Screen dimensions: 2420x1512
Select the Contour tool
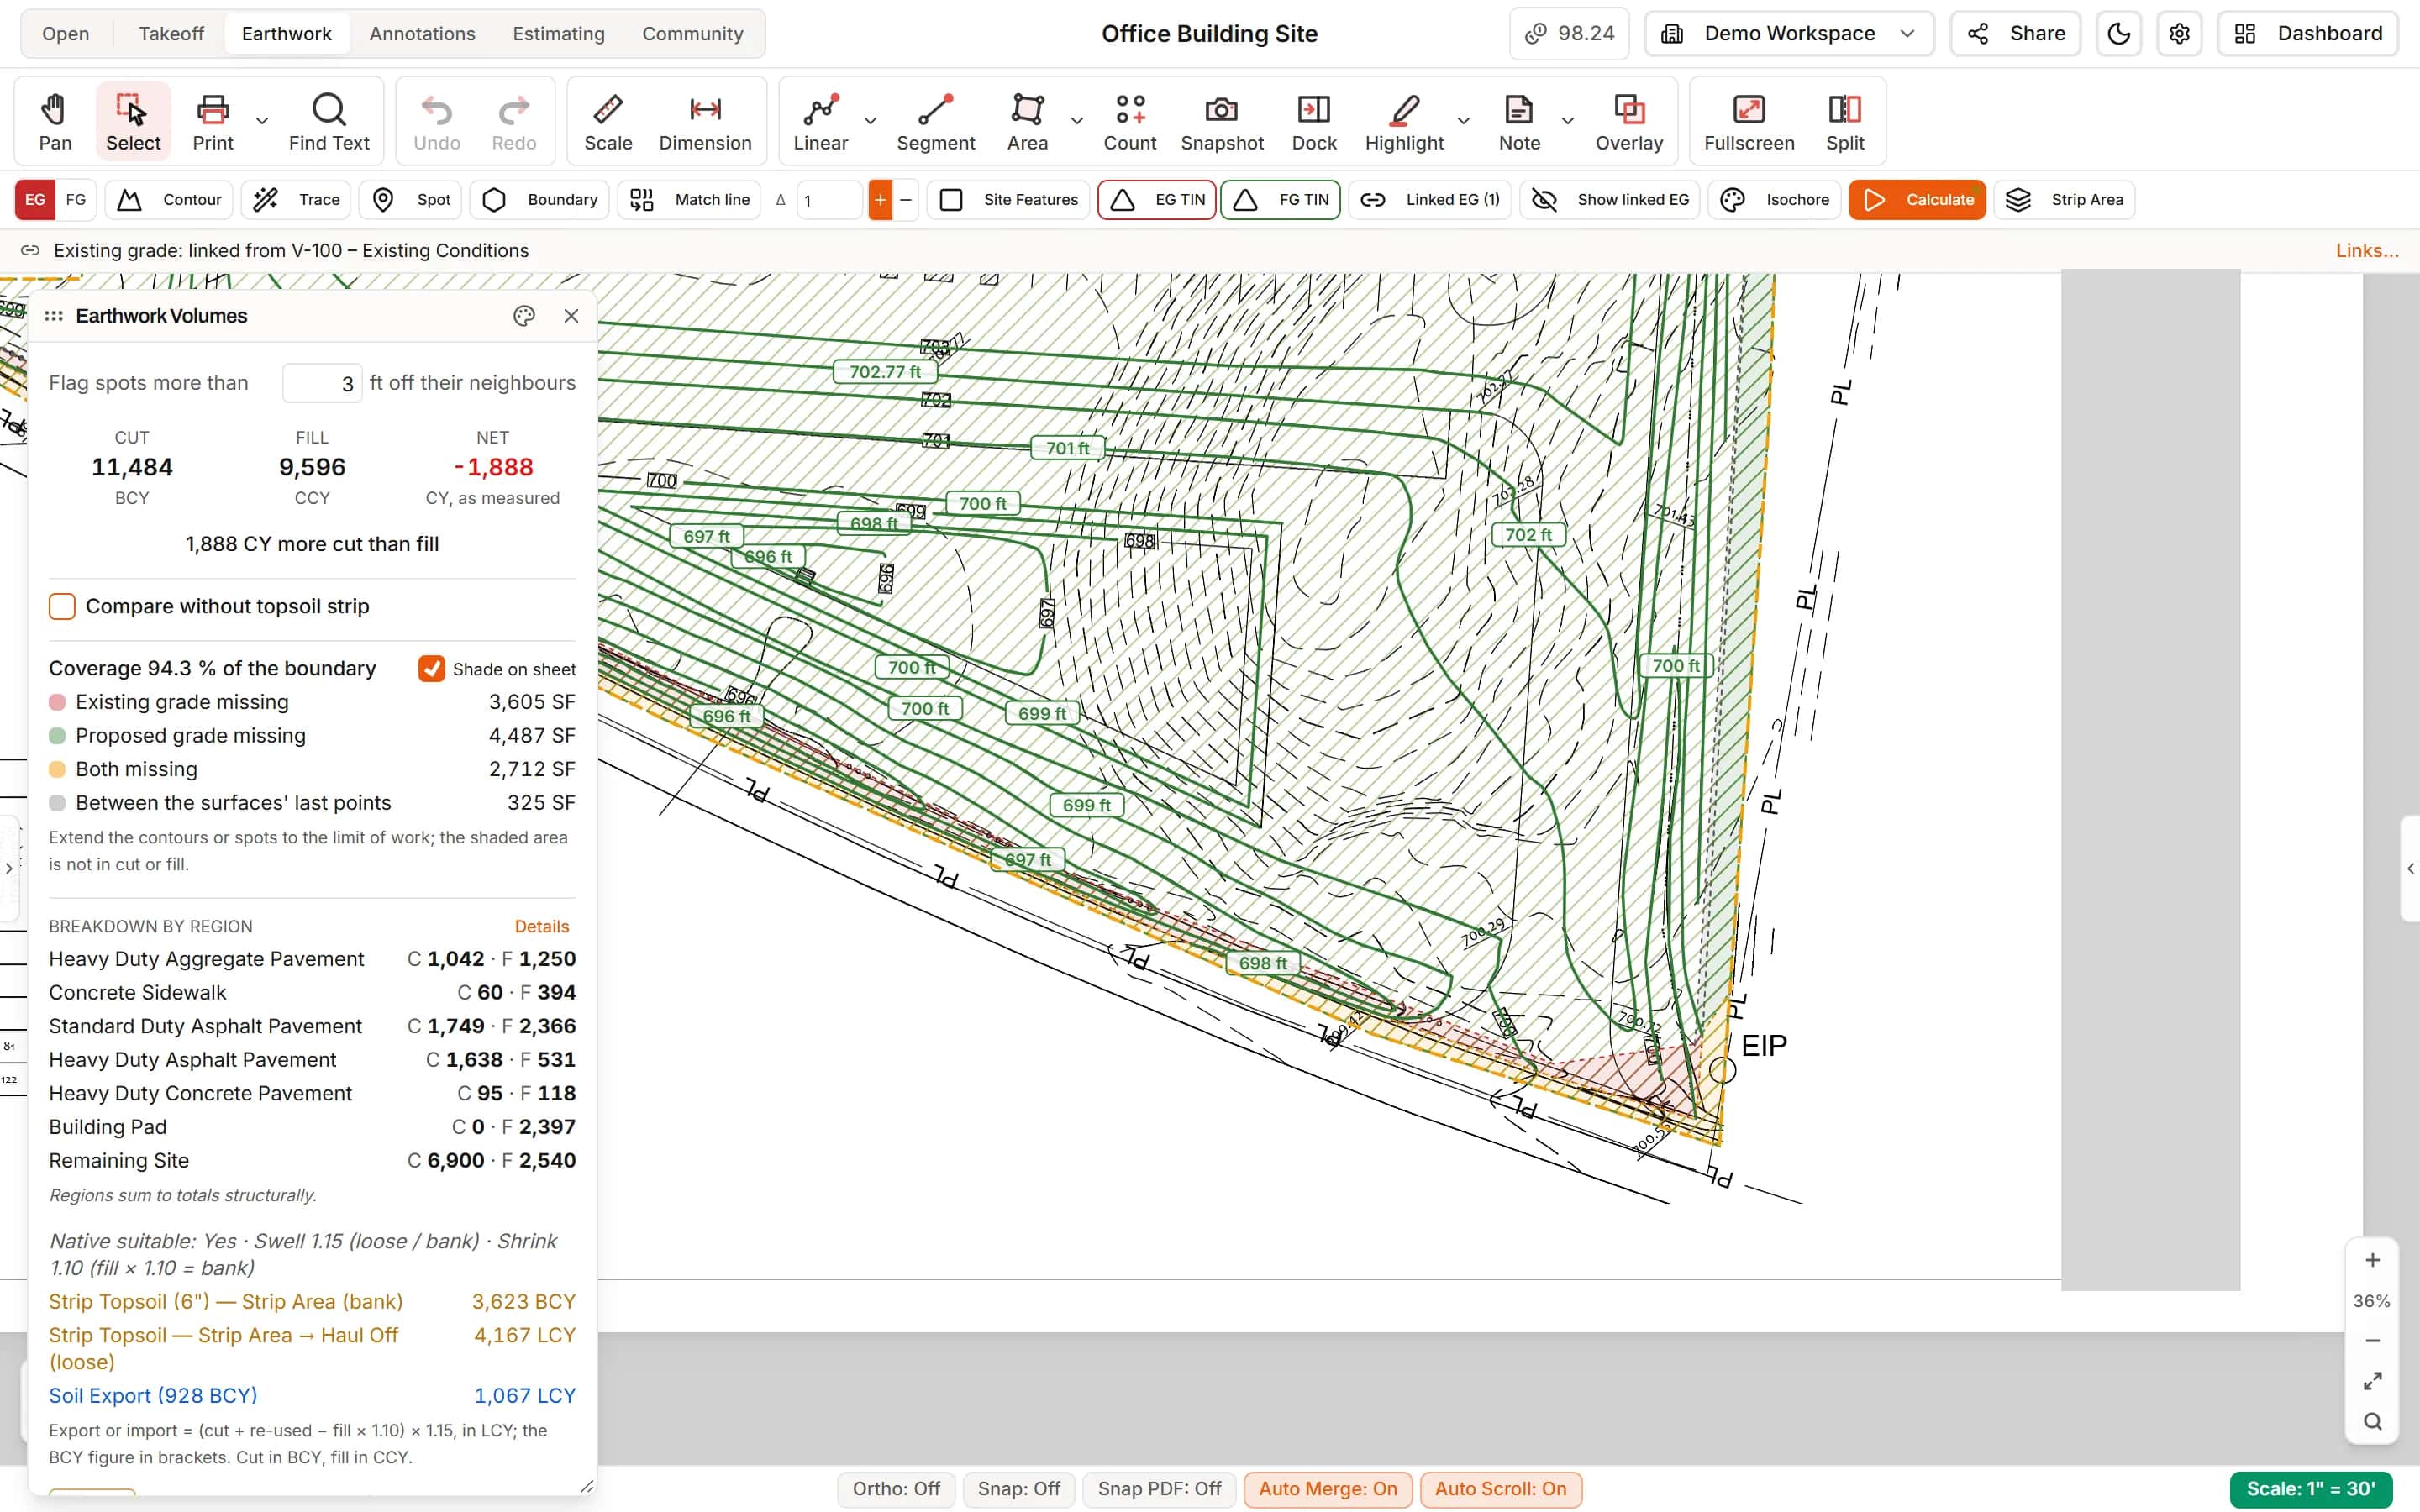click(169, 200)
